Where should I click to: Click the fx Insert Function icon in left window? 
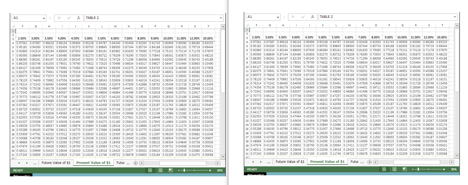coord(79,18)
